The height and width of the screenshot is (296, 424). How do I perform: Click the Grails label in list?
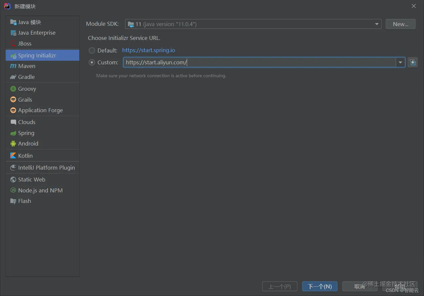pos(25,100)
